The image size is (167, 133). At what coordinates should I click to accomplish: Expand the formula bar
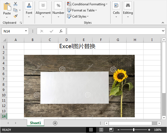163,31
